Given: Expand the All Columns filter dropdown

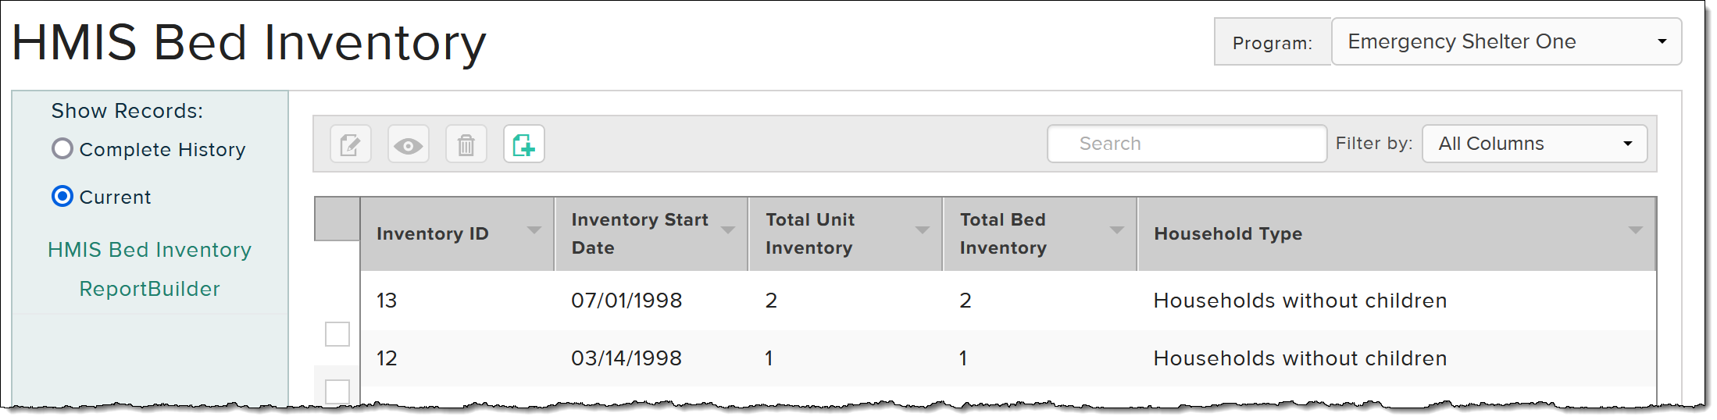Looking at the screenshot, I should point(1534,144).
